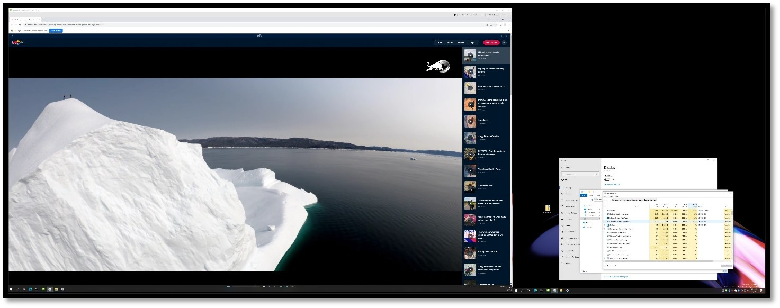Viewport: 780px width, 308px height.
Task: Play the first video thumbnail in the sidebar list
Action: pyautogui.click(x=470, y=56)
